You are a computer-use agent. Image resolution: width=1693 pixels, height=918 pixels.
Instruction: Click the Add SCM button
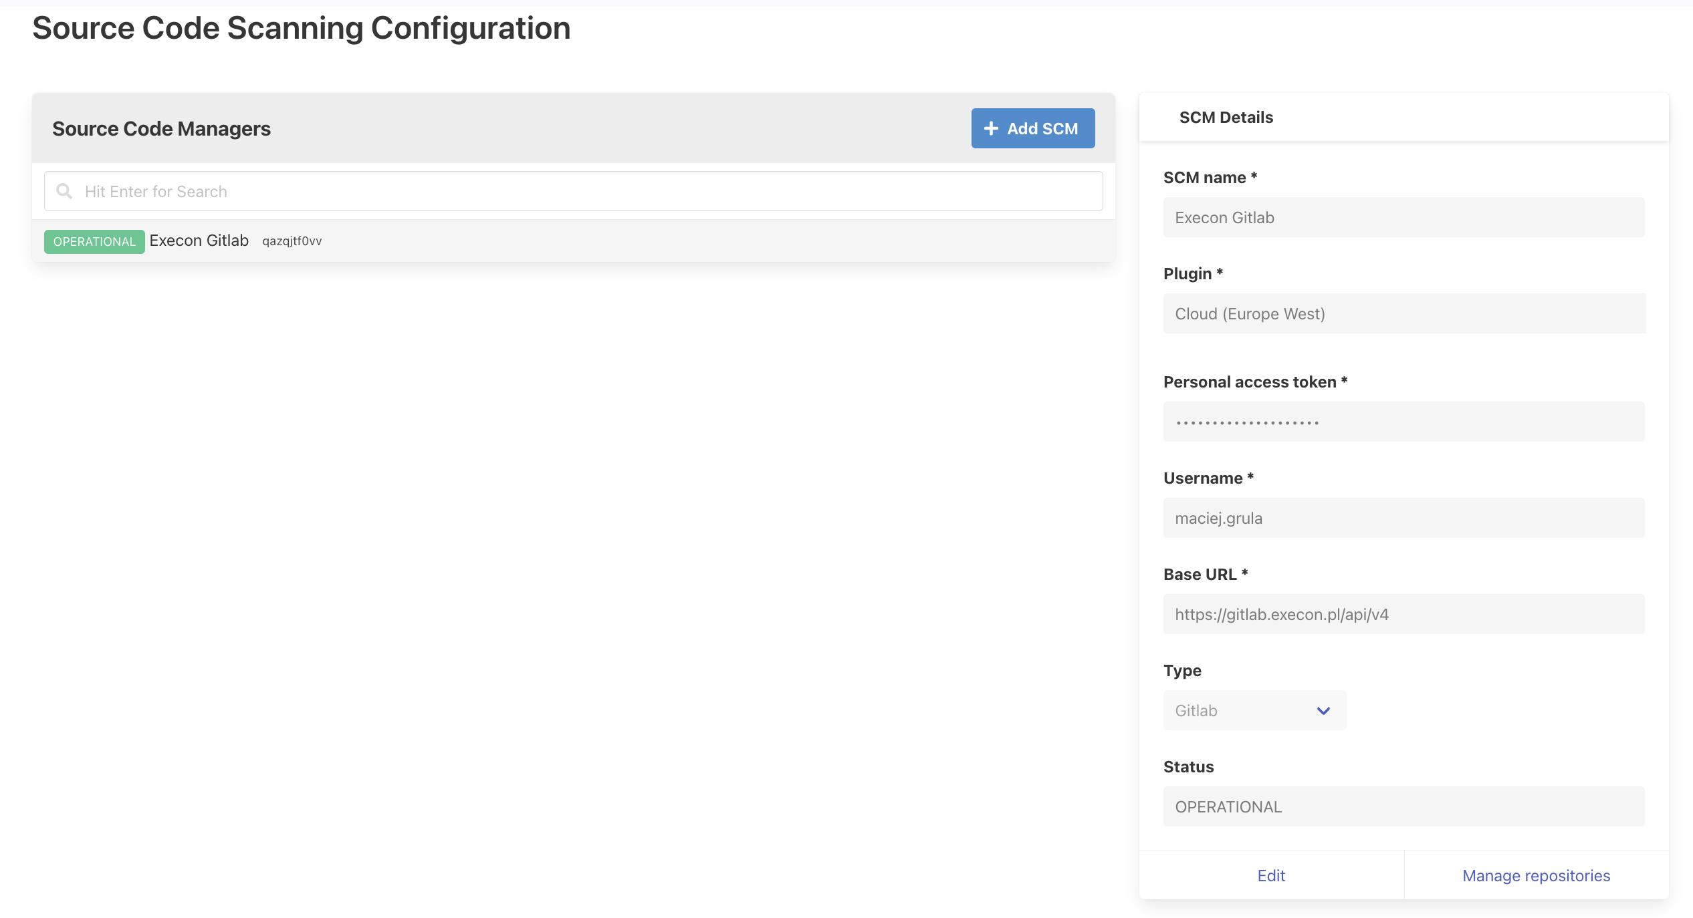click(x=1033, y=128)
